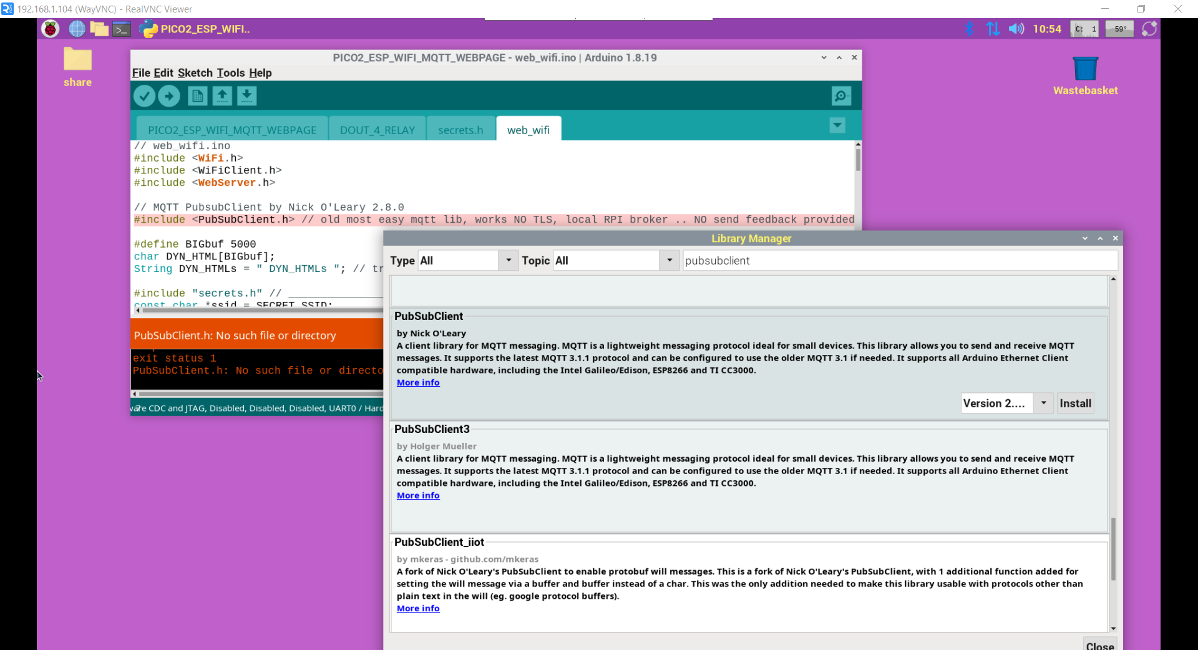1198x650 pixels.
Task: Open the Wastebasket desktop icon
Action: click(x=1085, y=75)
